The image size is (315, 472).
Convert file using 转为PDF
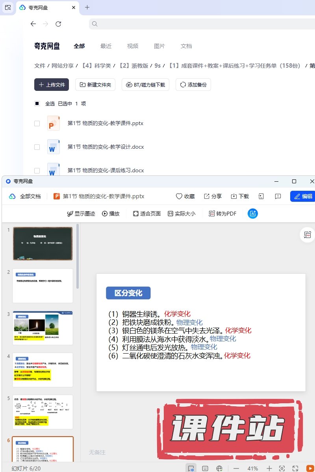pos(222,214)
